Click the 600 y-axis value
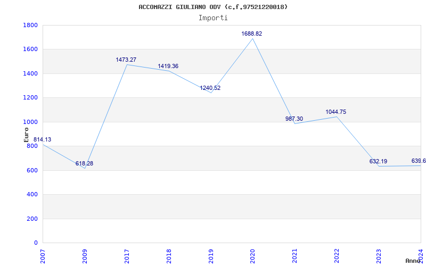 click(32, 170)
